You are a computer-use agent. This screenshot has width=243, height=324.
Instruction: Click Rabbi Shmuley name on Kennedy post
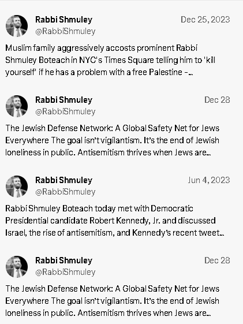[64, 180]
